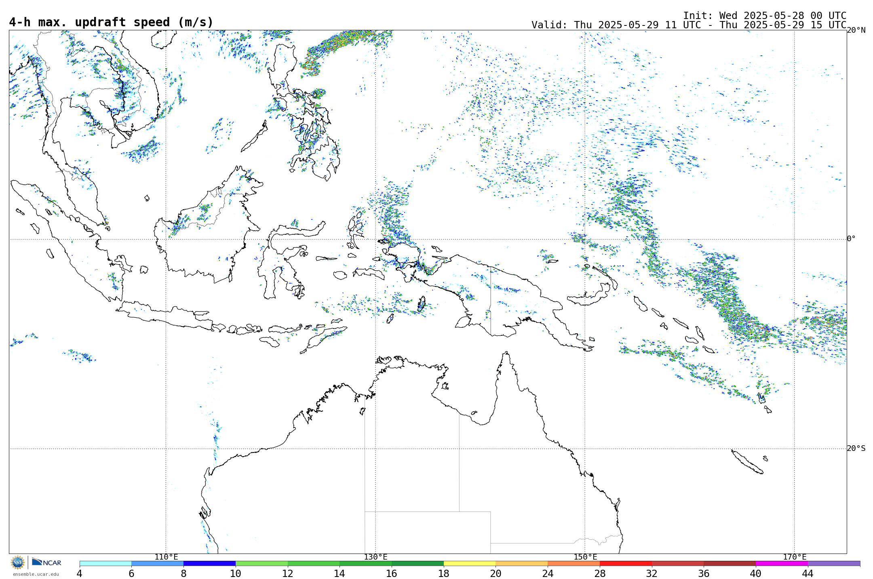Select the 8-10 dark blue color swatch

[x=209, y=563]
